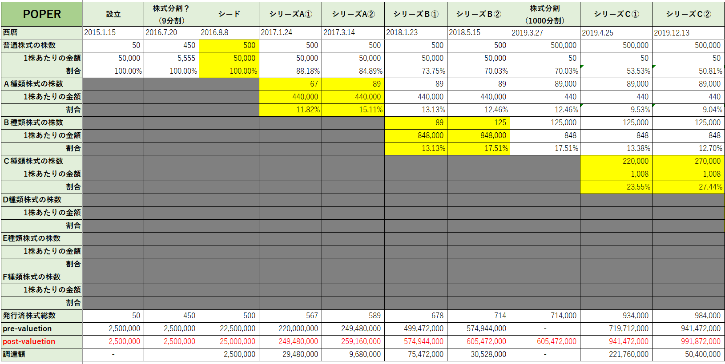Select the date cell 2015.1.15

tap(113, 32)
